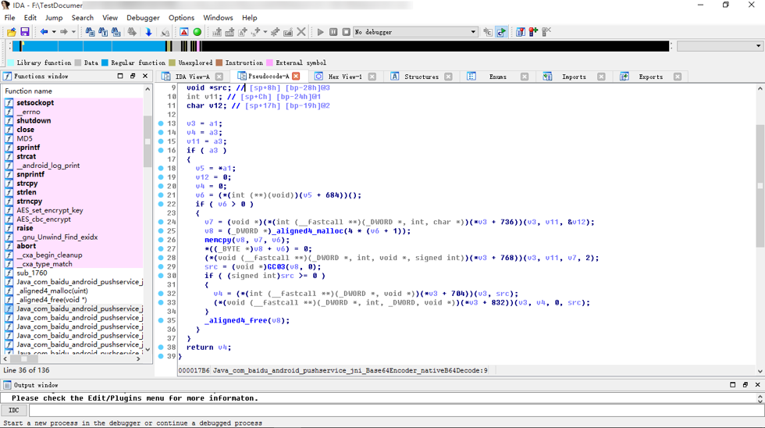Expand the dropdown arrow beside the S+ icon

265,32
